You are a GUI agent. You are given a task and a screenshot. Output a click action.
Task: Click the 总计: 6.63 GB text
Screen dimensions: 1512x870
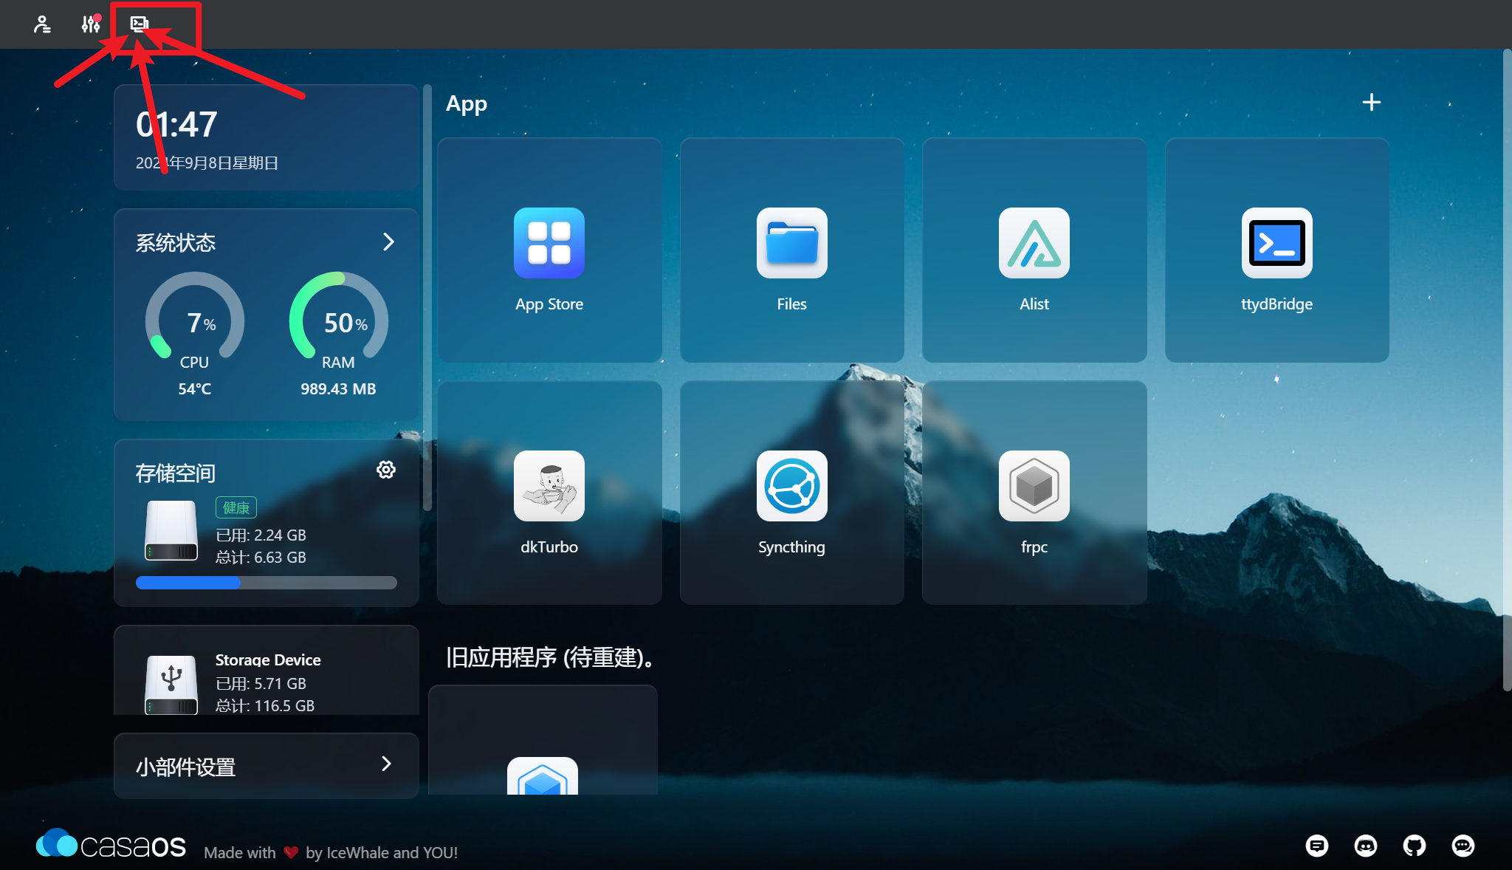click(261, 557)
